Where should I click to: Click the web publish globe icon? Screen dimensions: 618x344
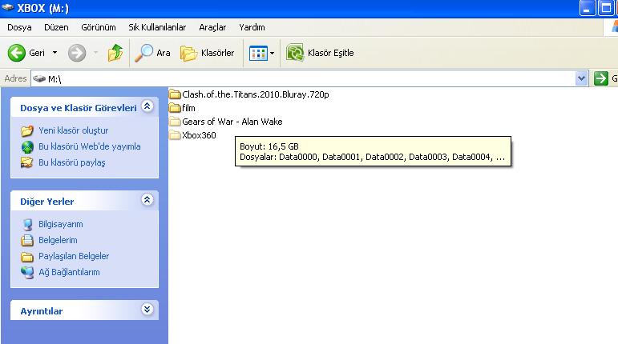pos(26,146)
